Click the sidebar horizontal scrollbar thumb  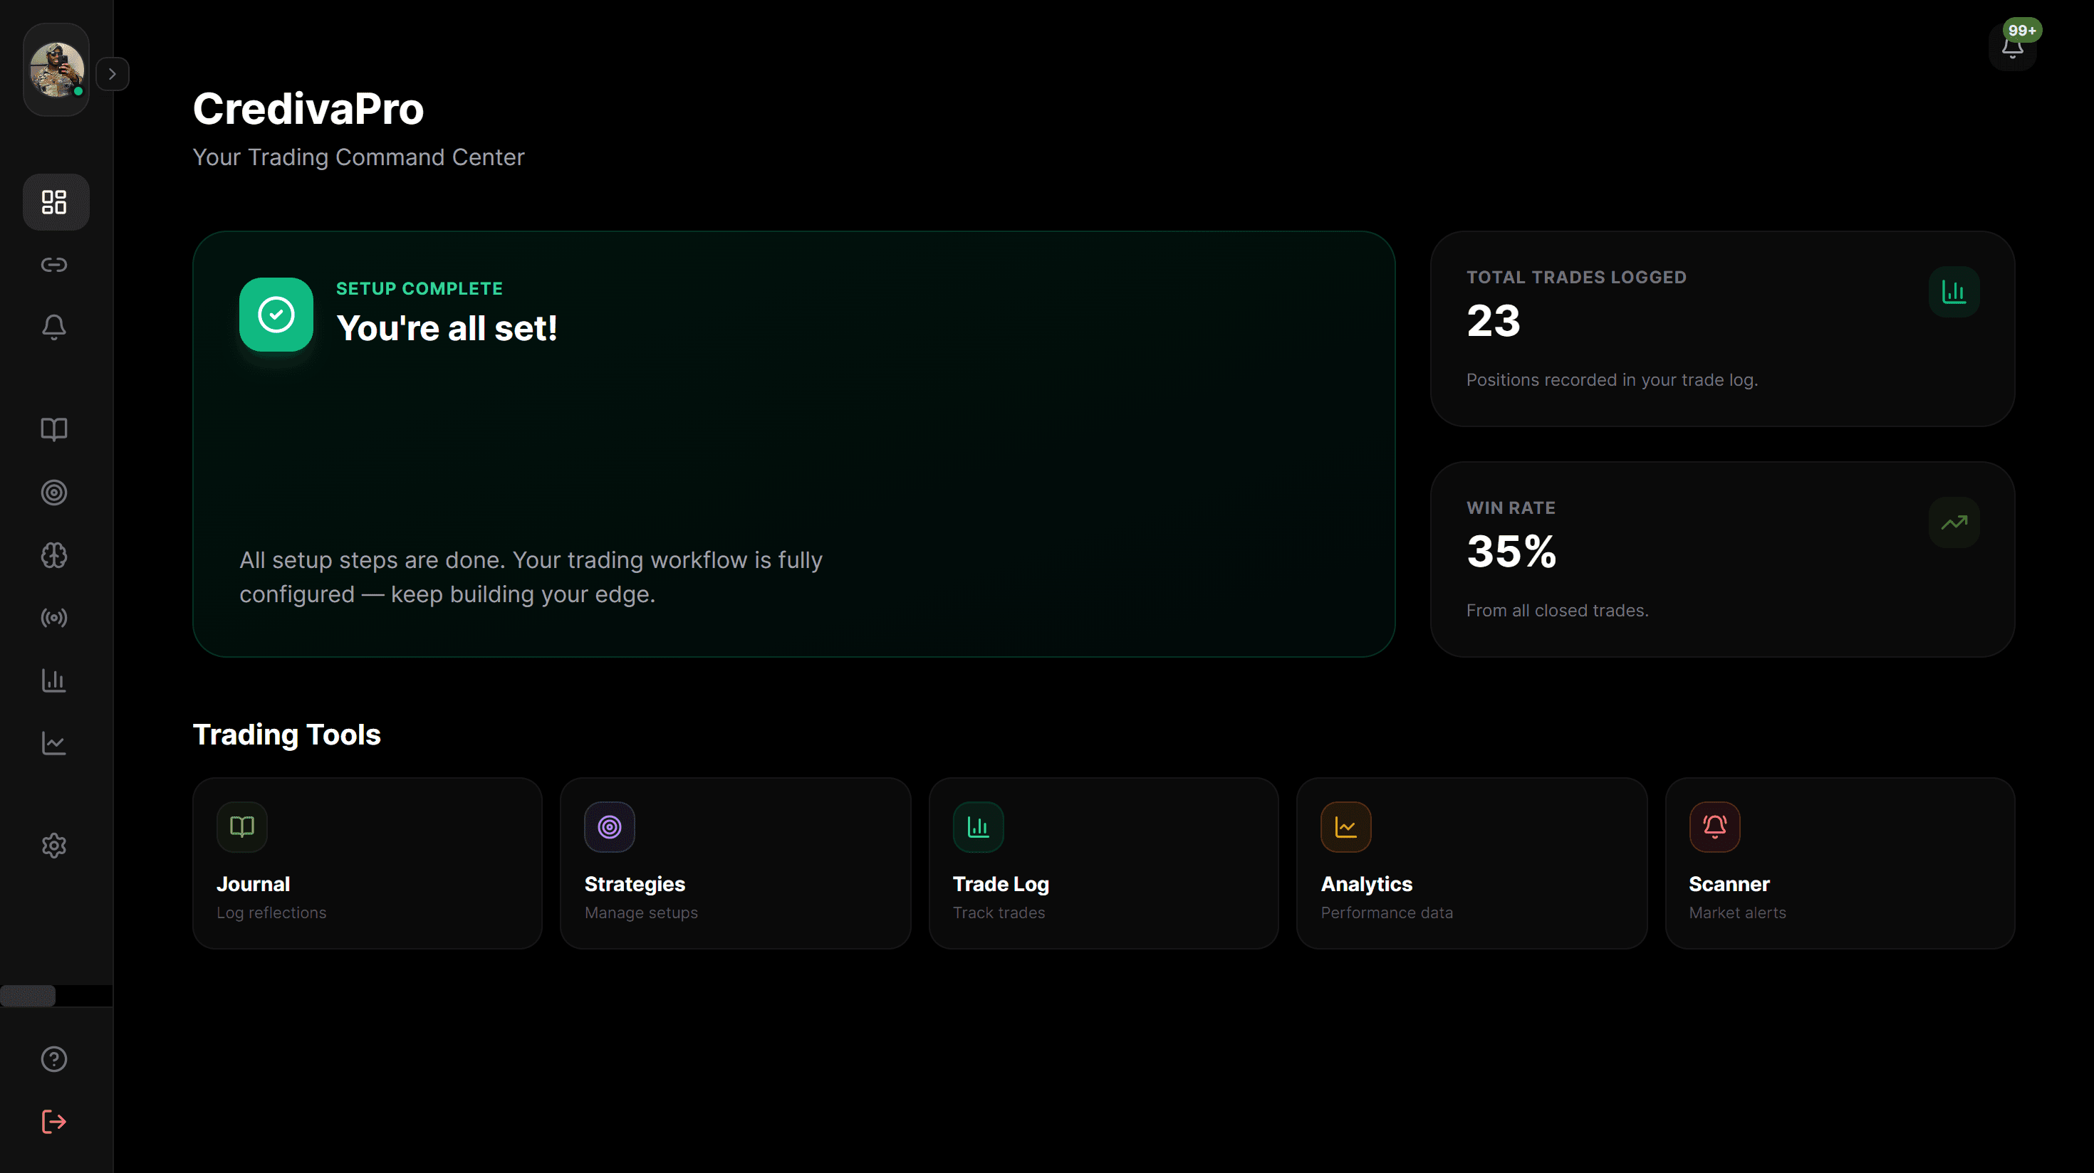[x=28, y=996]
